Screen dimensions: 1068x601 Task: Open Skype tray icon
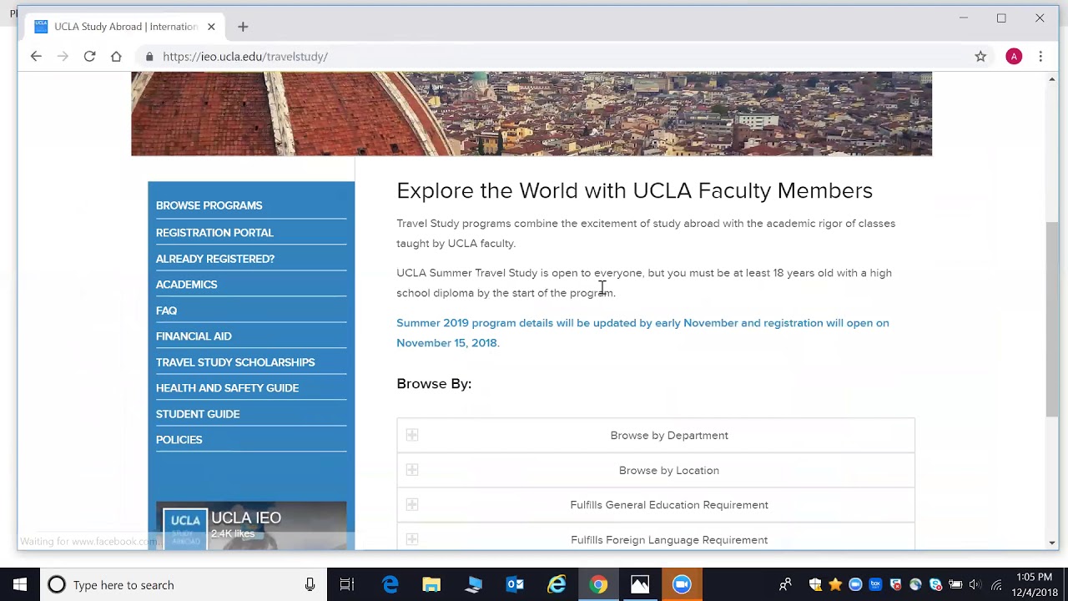pos(935,585)
